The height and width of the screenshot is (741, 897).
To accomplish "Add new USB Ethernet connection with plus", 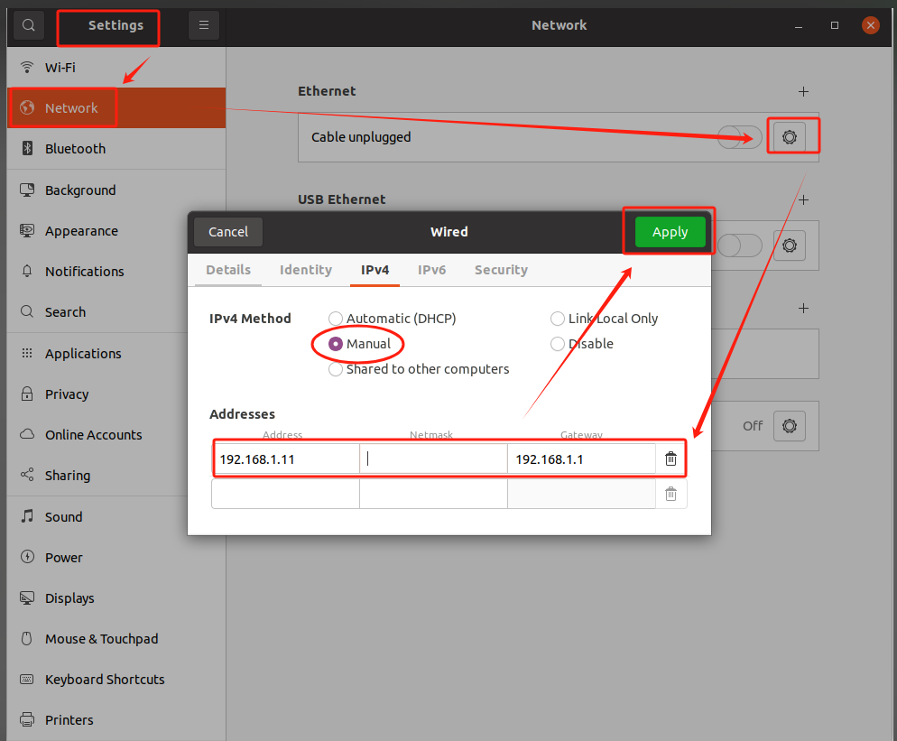I will [803, 199].
